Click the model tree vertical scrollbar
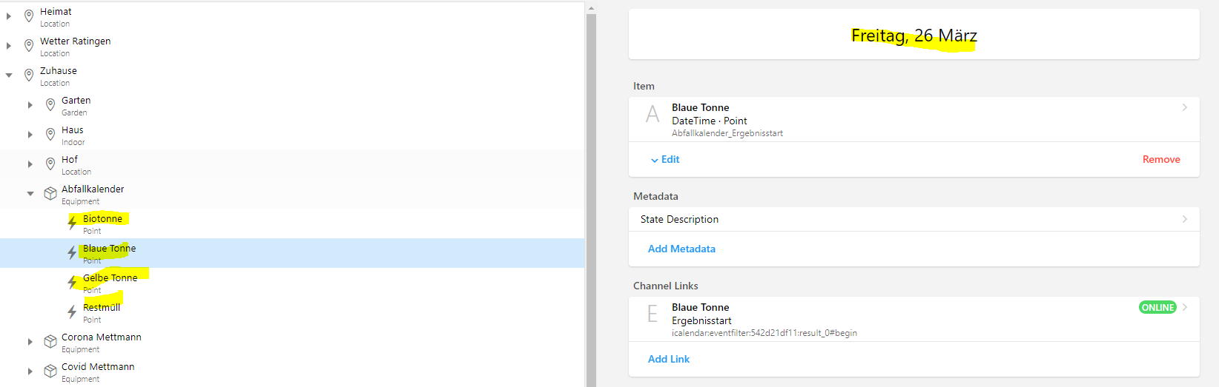 pyautogui.click(x=591, y=200)
